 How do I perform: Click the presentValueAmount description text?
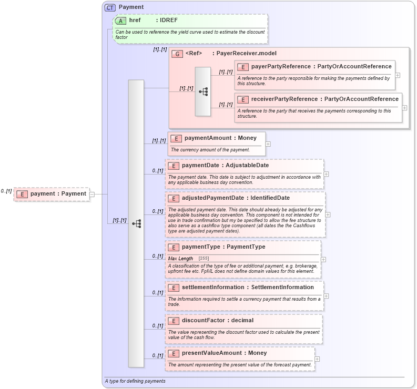pos(240,365)
